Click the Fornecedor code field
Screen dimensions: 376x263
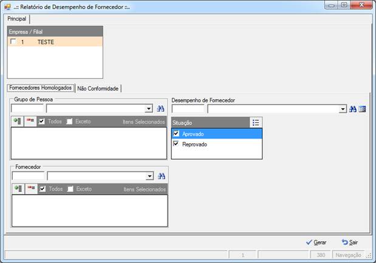point(29,176)
